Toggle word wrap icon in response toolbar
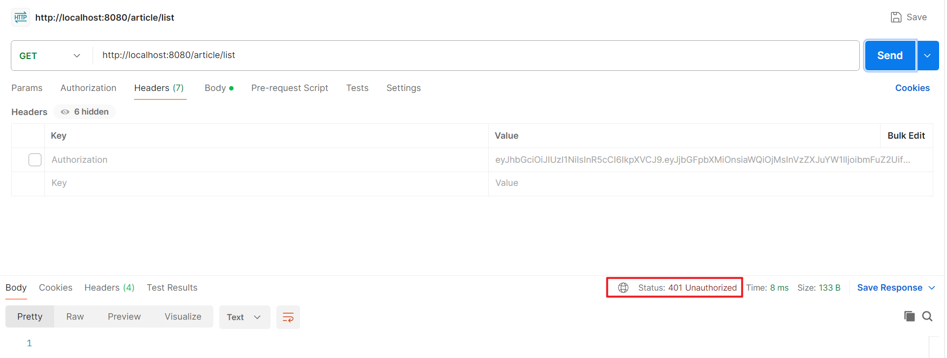947x358 pixels. pyautogui.click(x=288, y=317)
